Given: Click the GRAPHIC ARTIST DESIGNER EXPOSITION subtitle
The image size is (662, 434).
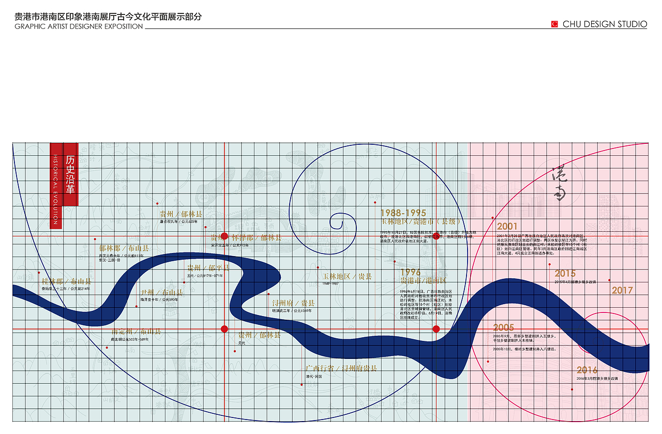Looking at the screenshot, I should tap(79, 26).
